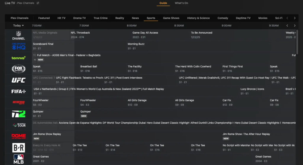Open UFC Fight Flashback Teixeira vs Prochazka

coord(79,80)
